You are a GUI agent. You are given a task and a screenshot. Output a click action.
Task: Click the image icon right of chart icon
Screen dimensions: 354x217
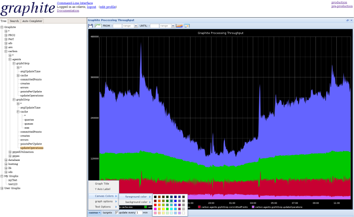tap(187, 26)
